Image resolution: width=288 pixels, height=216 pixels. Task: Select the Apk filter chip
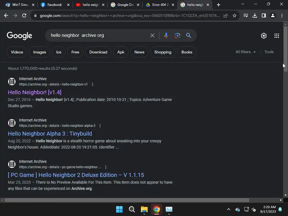pyautogui.click(x=121, y=52)
